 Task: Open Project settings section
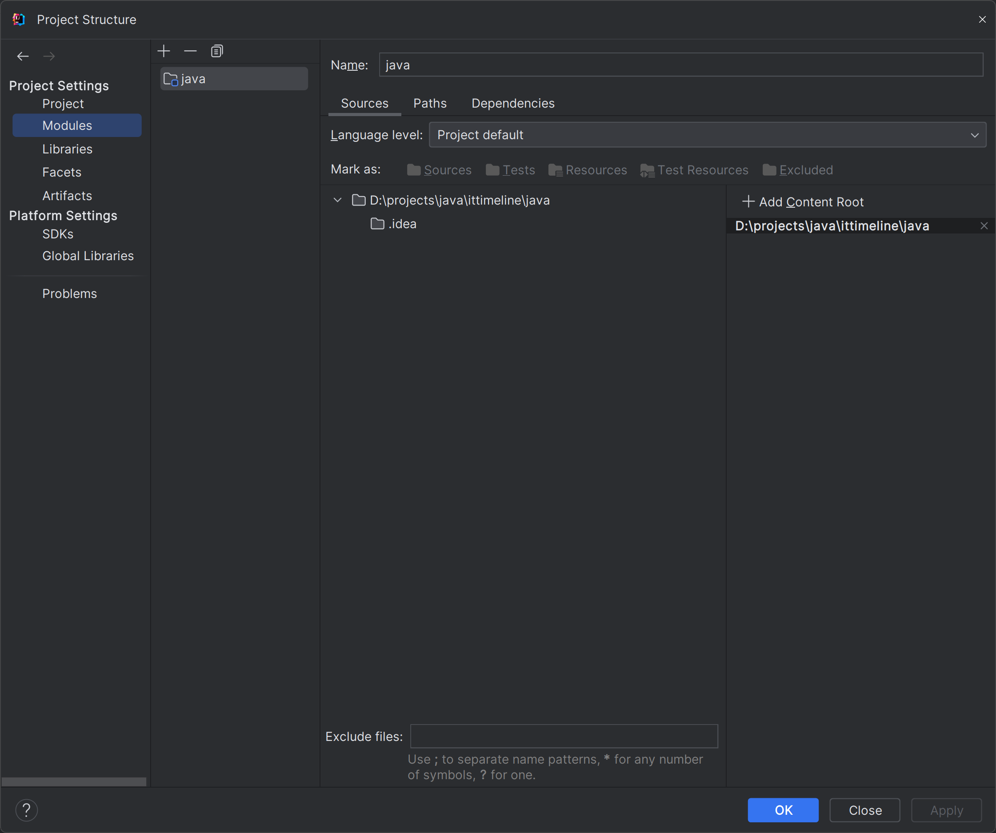tap(63, 104)
